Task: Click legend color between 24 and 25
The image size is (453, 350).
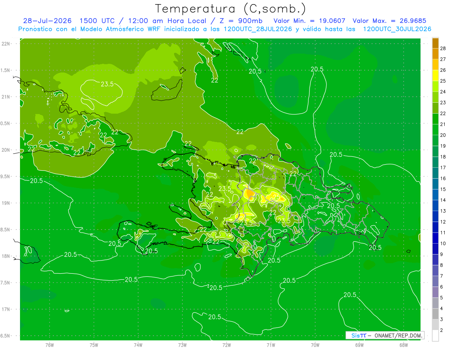Action: point(436,86)
